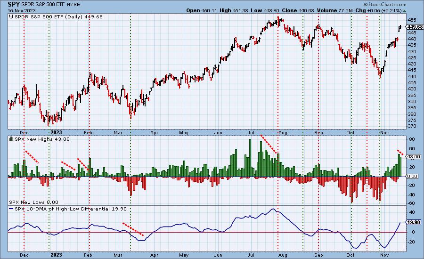The width and height of the screenshot is (424, 259).
Task: Click the 43.00 value tag on right axis
Action: pos(414,156)
